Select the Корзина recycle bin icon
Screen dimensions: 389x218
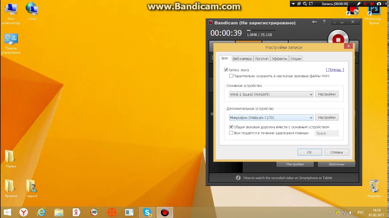pyautogui.click(x=374, y=189)
